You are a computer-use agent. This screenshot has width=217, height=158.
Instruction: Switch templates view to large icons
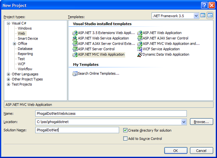point(203,16)
